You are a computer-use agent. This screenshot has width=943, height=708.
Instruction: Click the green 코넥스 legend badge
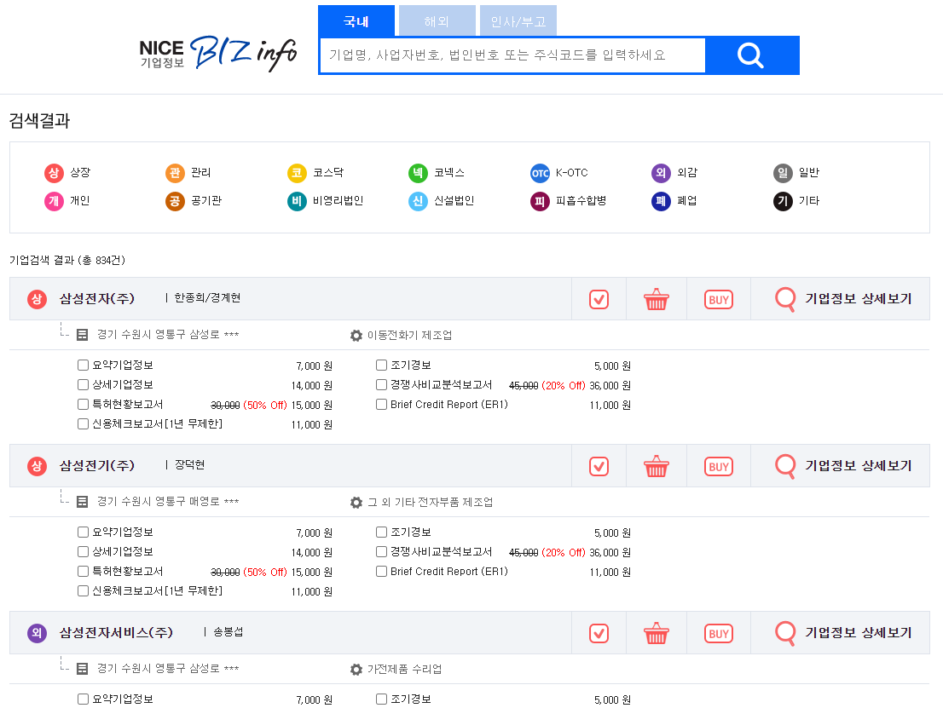pos(418,173)
